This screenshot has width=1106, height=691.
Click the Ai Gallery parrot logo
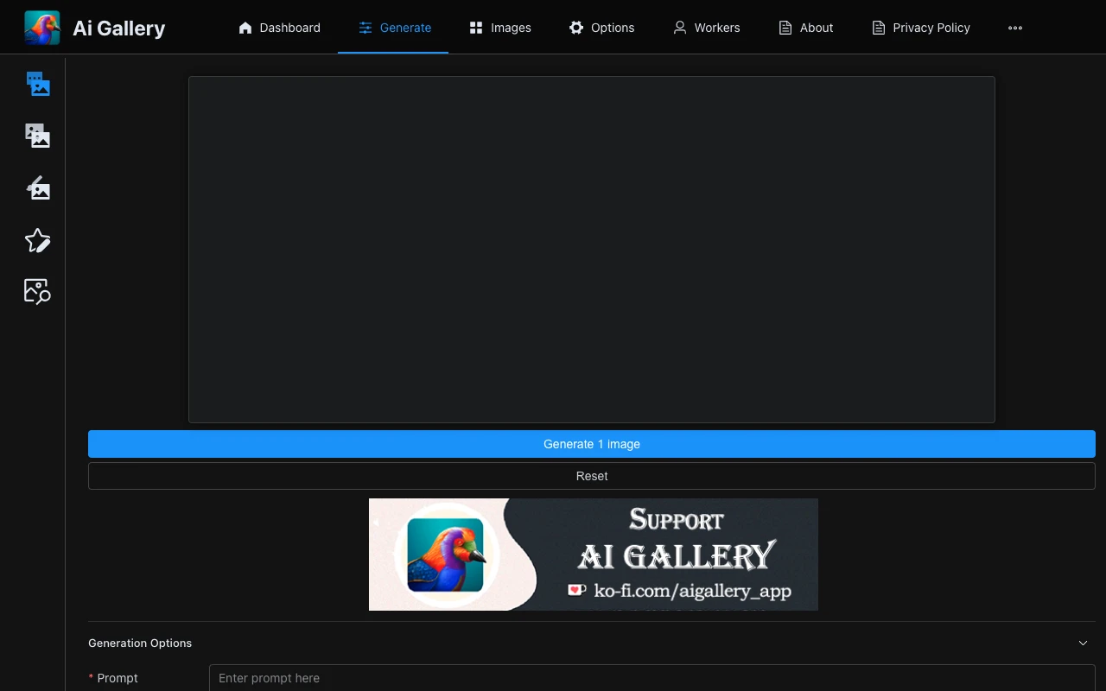tap(41, 27)
